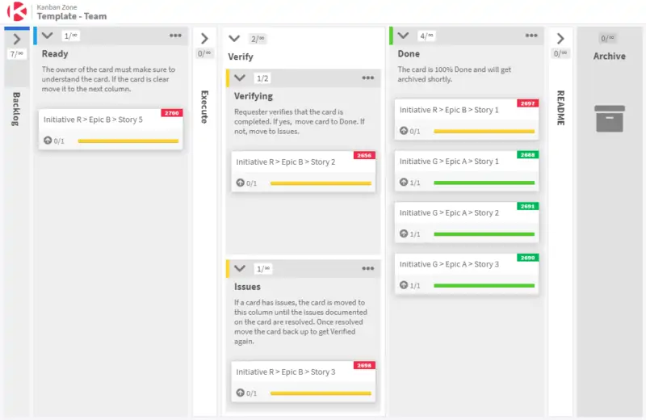The width and height of the screenshot is (646, 420).
Task: Click task counter icon on Story 2 Verifying card
Action: pos(240,183)
